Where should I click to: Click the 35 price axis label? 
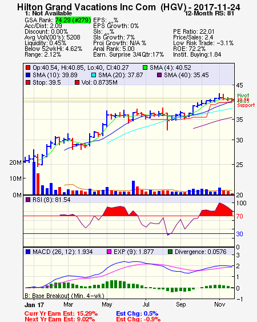[239, 120]
